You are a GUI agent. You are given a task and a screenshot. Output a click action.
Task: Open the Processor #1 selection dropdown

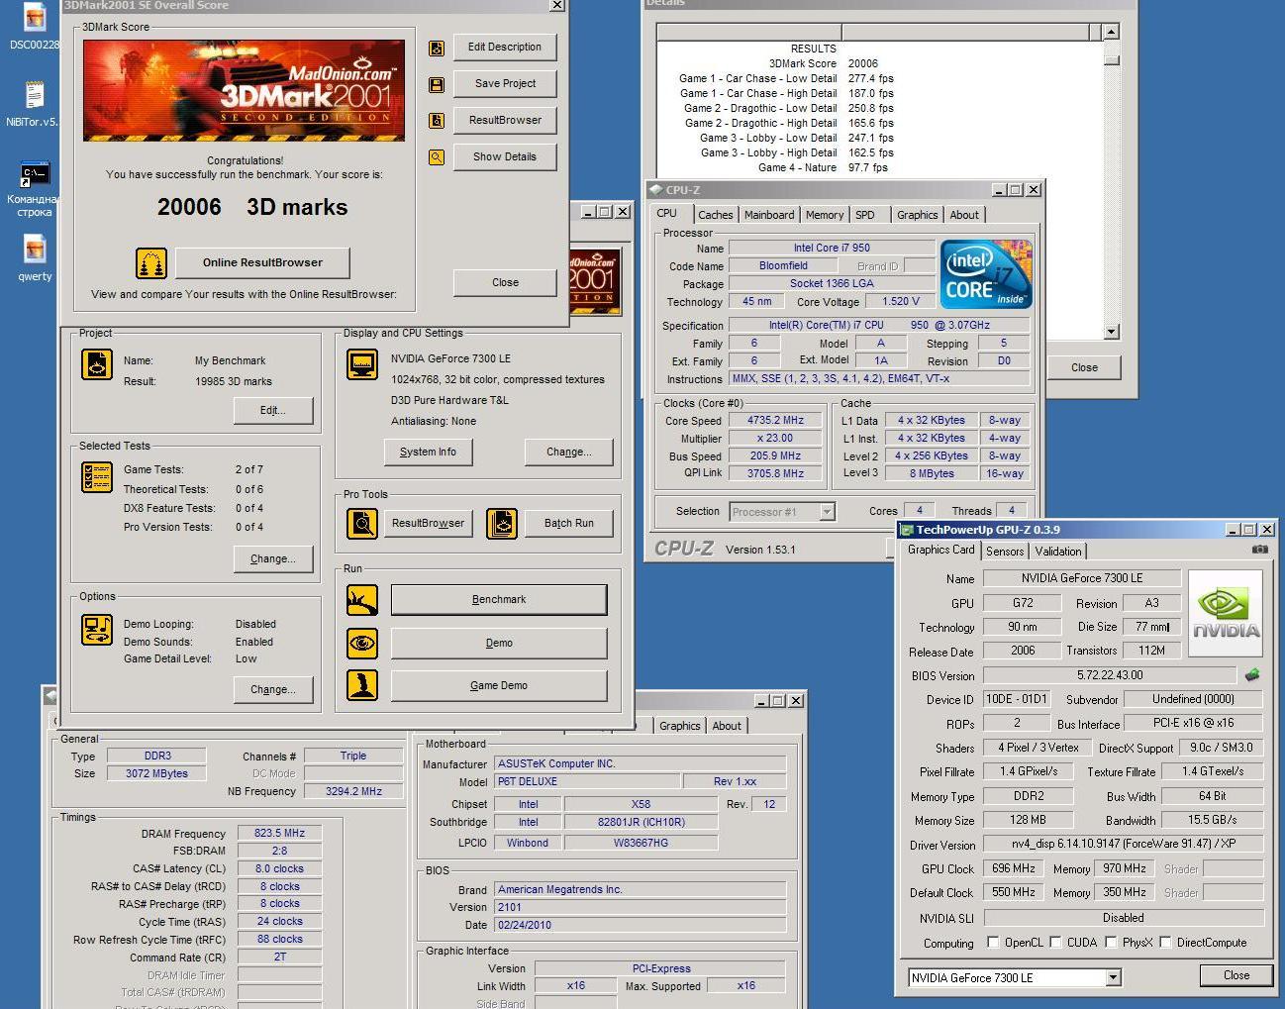pyautogui.click(x=827, y=512)
